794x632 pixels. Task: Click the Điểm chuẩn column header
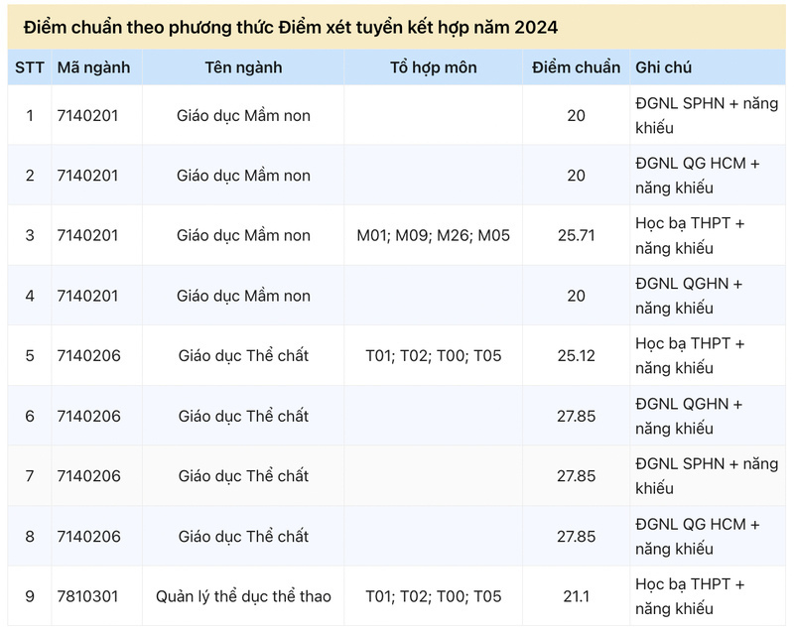coord(577,67)
